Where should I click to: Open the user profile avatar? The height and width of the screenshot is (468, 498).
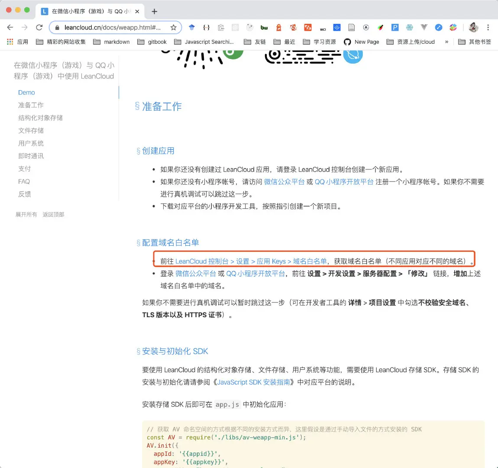[x=473, y=28]
